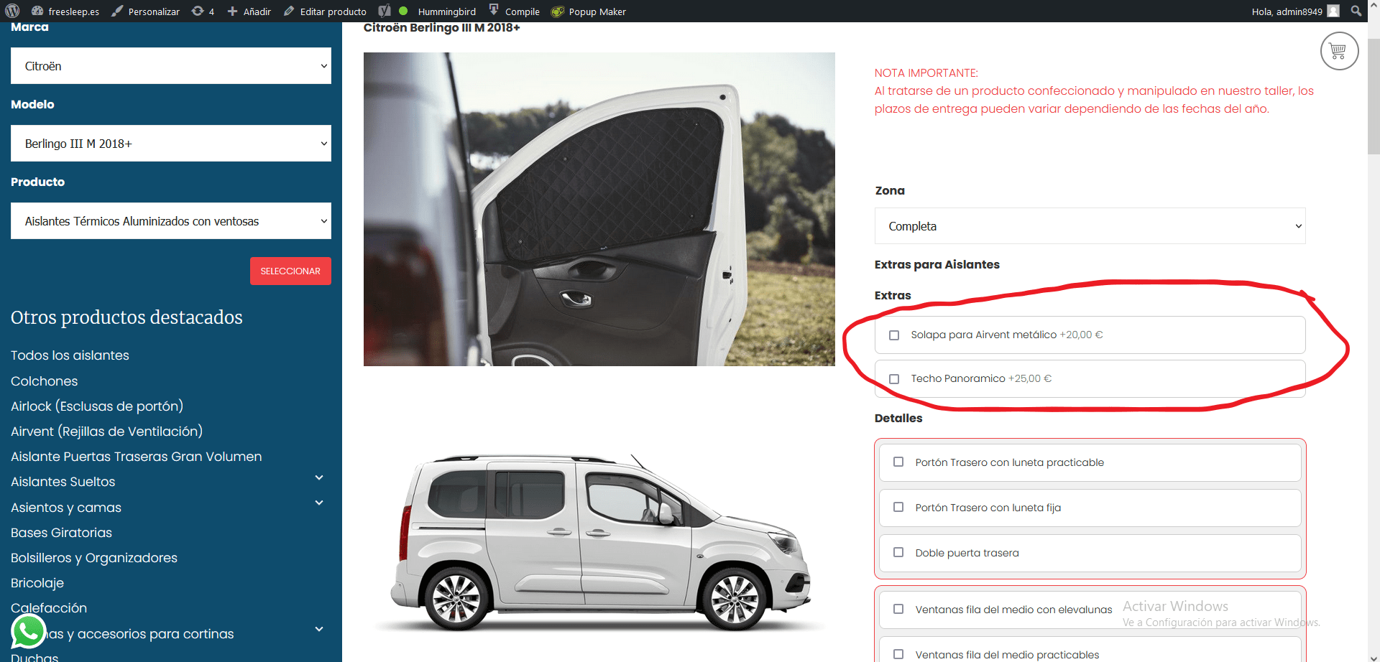Viewport: 1380px width, 662px height.
Task: Enable Doble puerta trasera option
Action: point(898,552)
